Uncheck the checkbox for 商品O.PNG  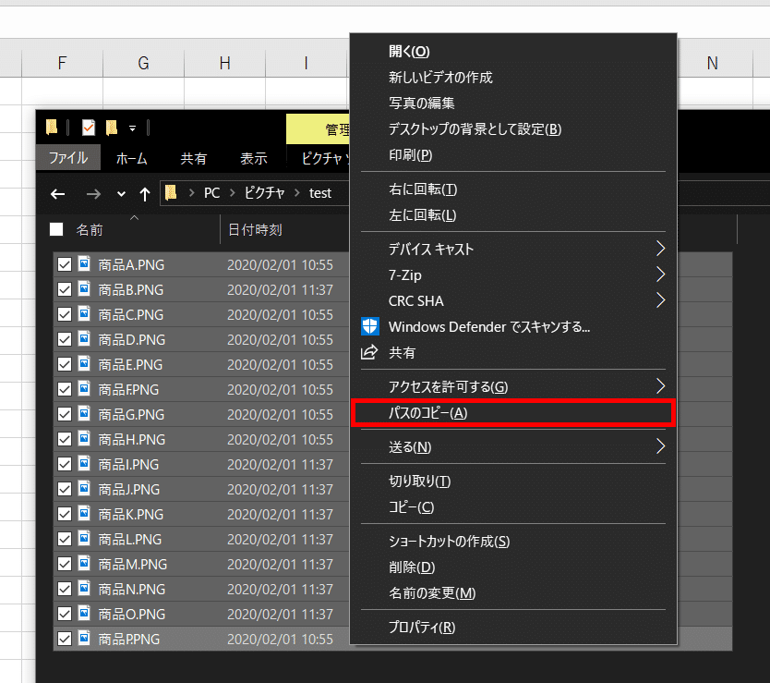tap(65, 614)
